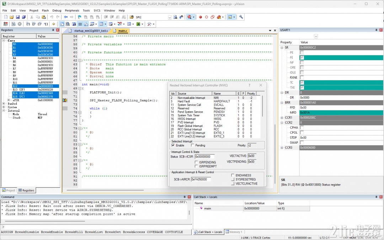Reset the CPU with RST icon
384x240 pixels.
6,24
